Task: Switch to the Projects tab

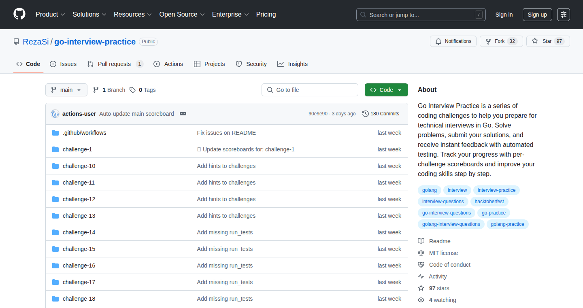Action: [x=209, y=64]
